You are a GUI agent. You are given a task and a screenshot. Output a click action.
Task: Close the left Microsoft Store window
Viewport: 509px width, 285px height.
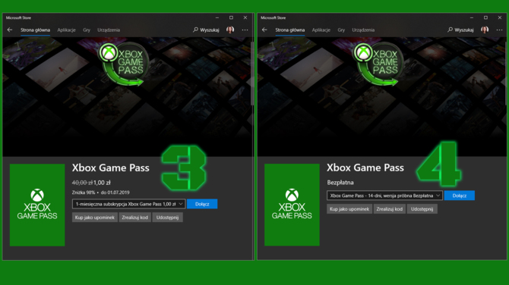click(245, 17)
